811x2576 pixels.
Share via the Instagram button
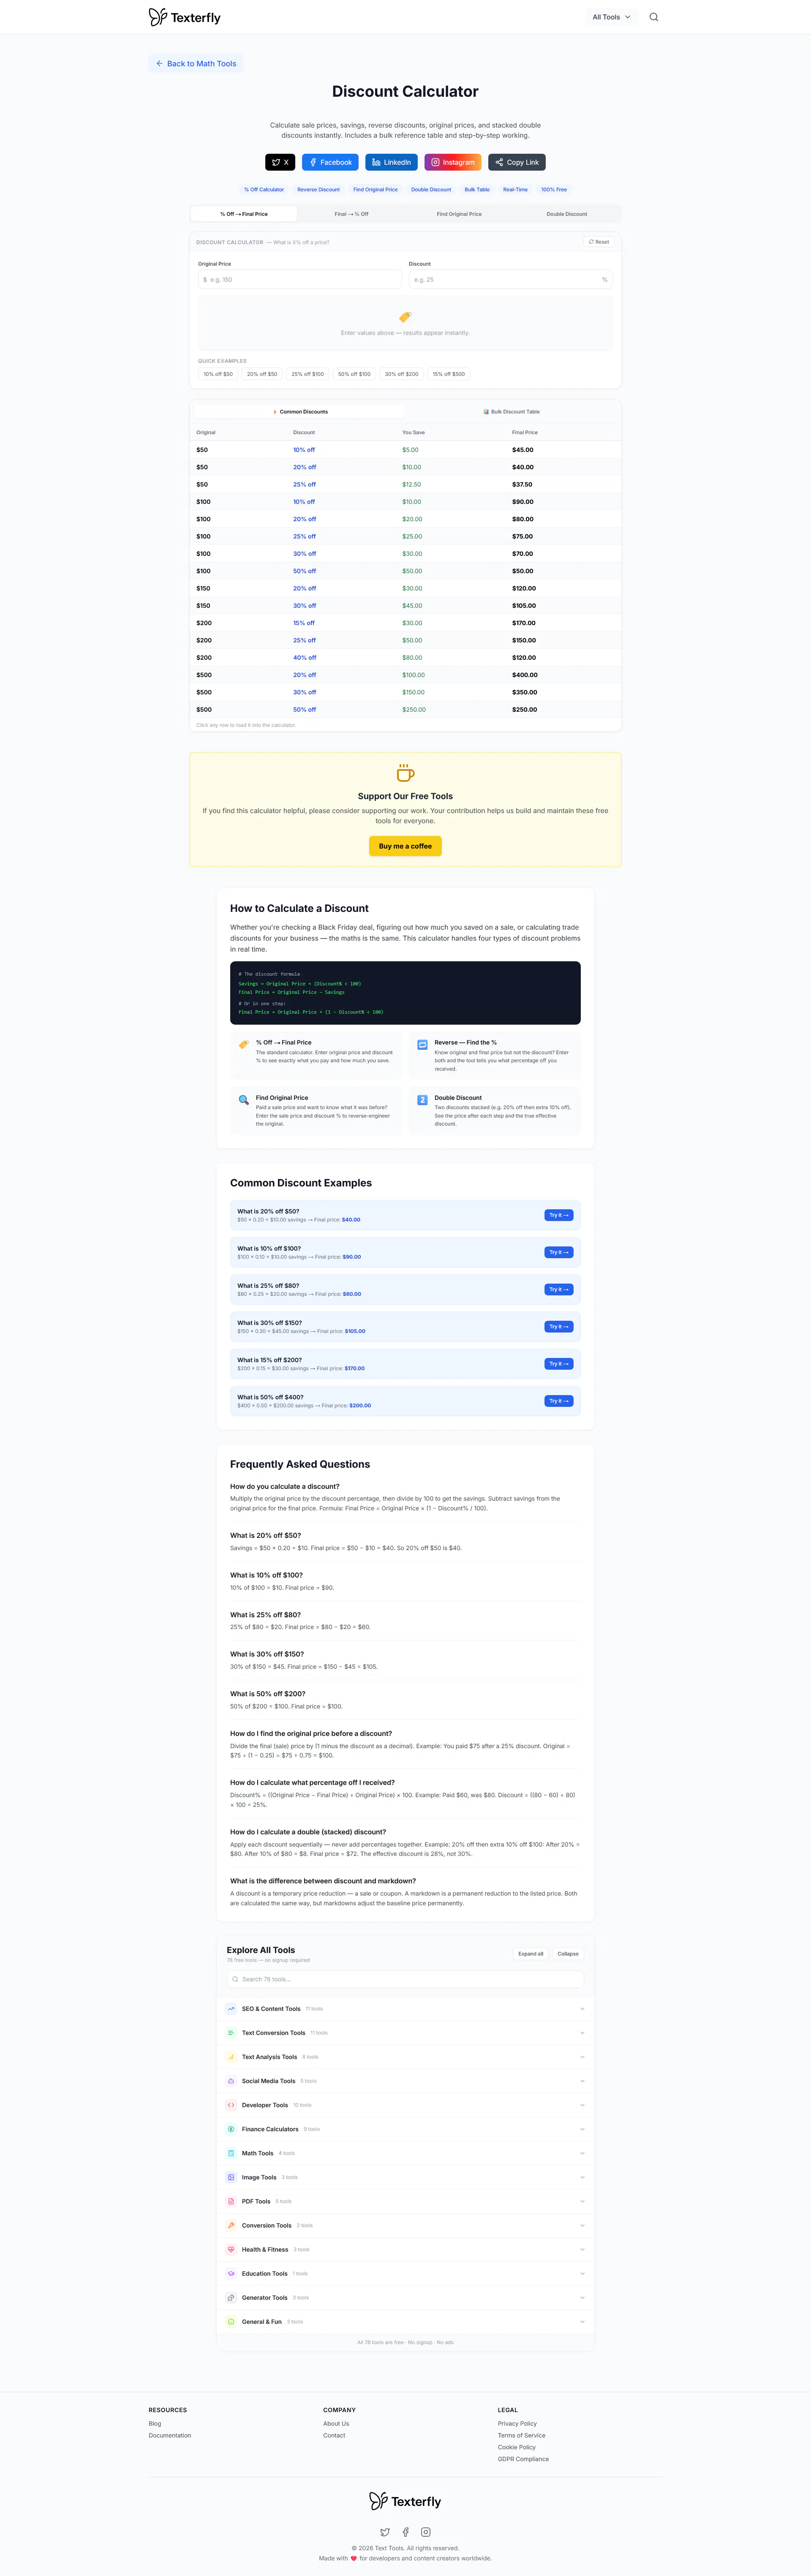[x=453, y=162]
